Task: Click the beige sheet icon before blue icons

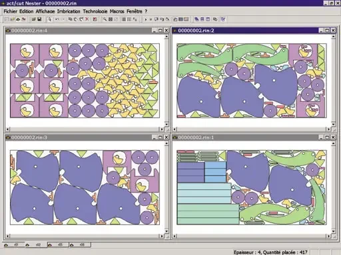Action: point(186,19)
